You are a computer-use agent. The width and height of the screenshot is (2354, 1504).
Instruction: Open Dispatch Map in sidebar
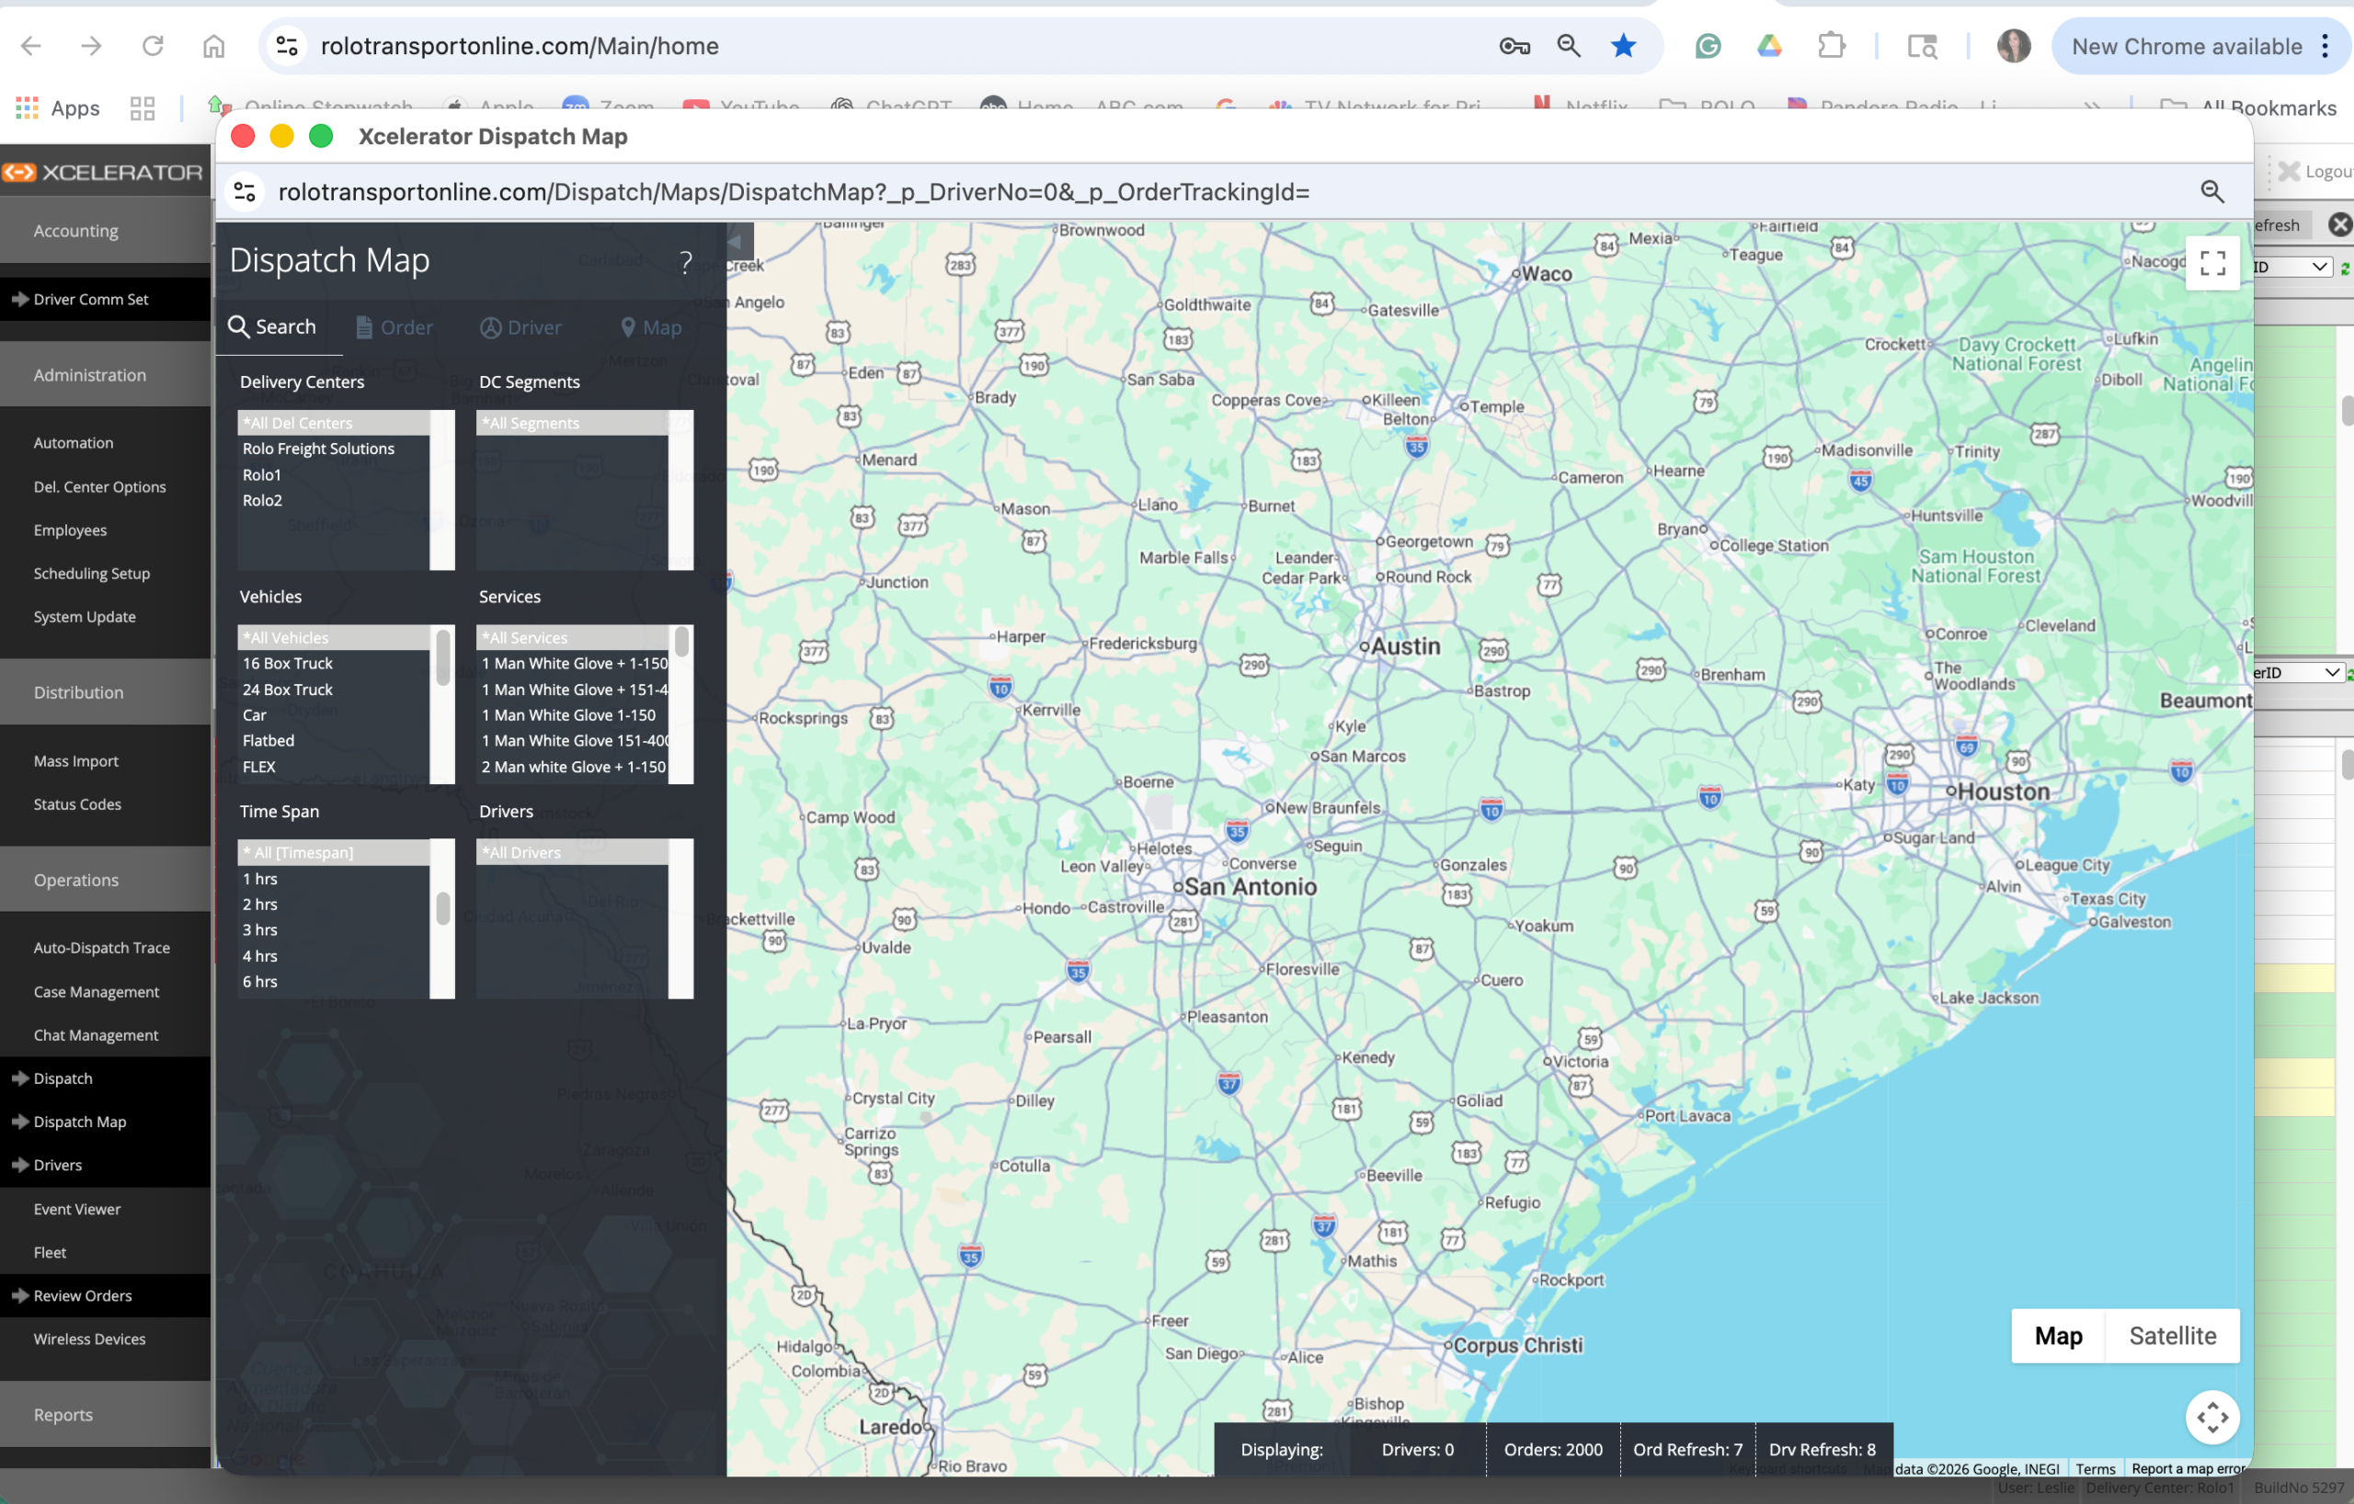[x=106, y=1122]
